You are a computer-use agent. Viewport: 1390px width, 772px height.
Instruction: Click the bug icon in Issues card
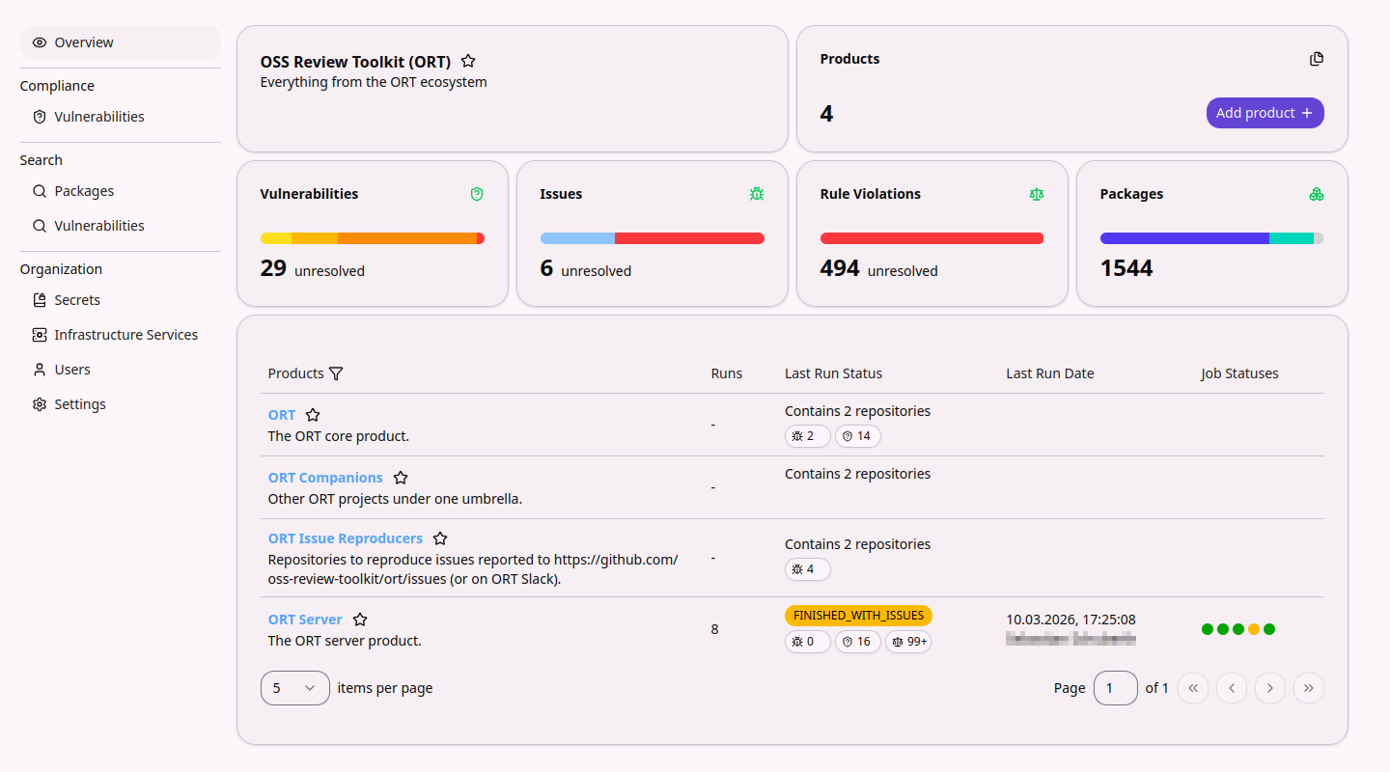click(757, 194)
